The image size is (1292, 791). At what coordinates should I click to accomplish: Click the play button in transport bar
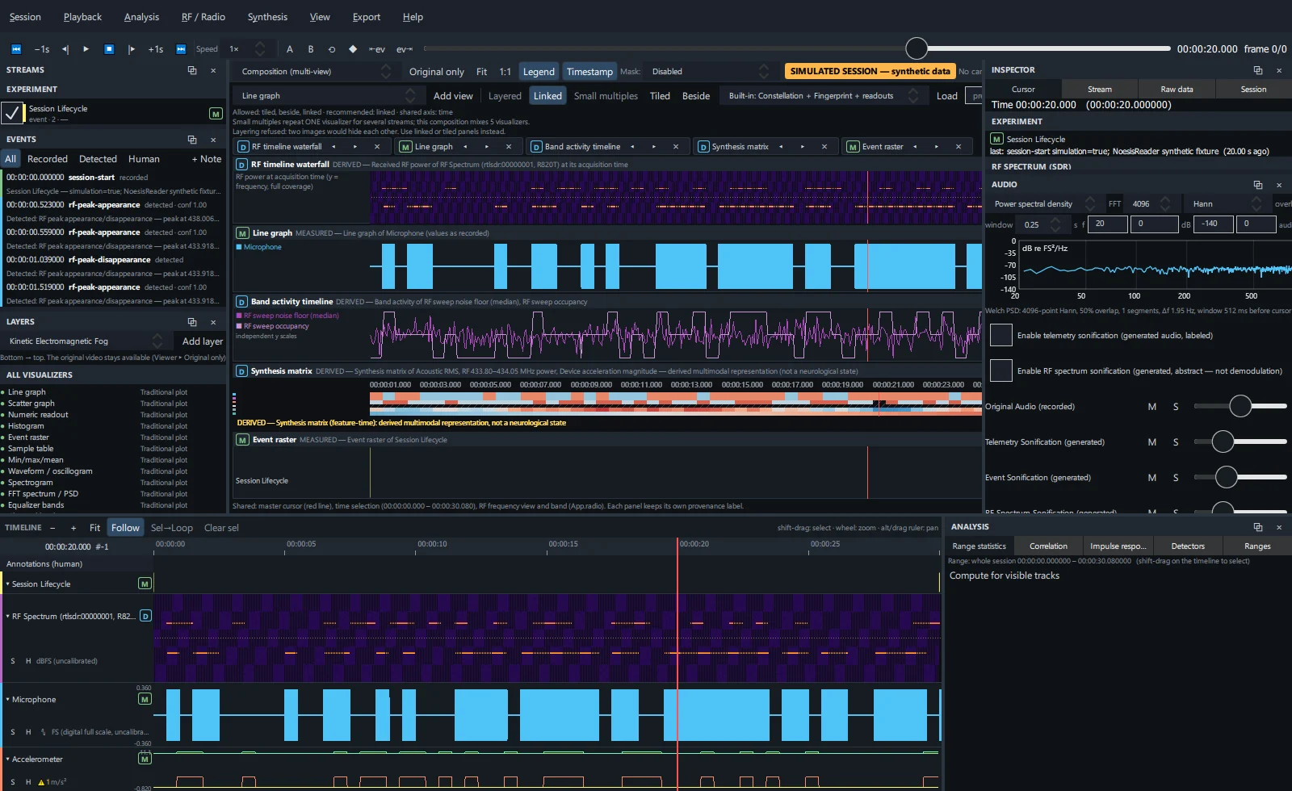click(x=86, y=49)
